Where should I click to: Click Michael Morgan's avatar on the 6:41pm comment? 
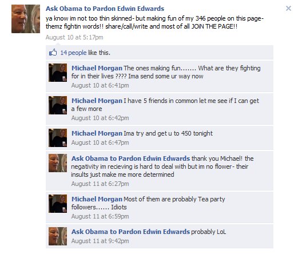click(x=58, y=73)
